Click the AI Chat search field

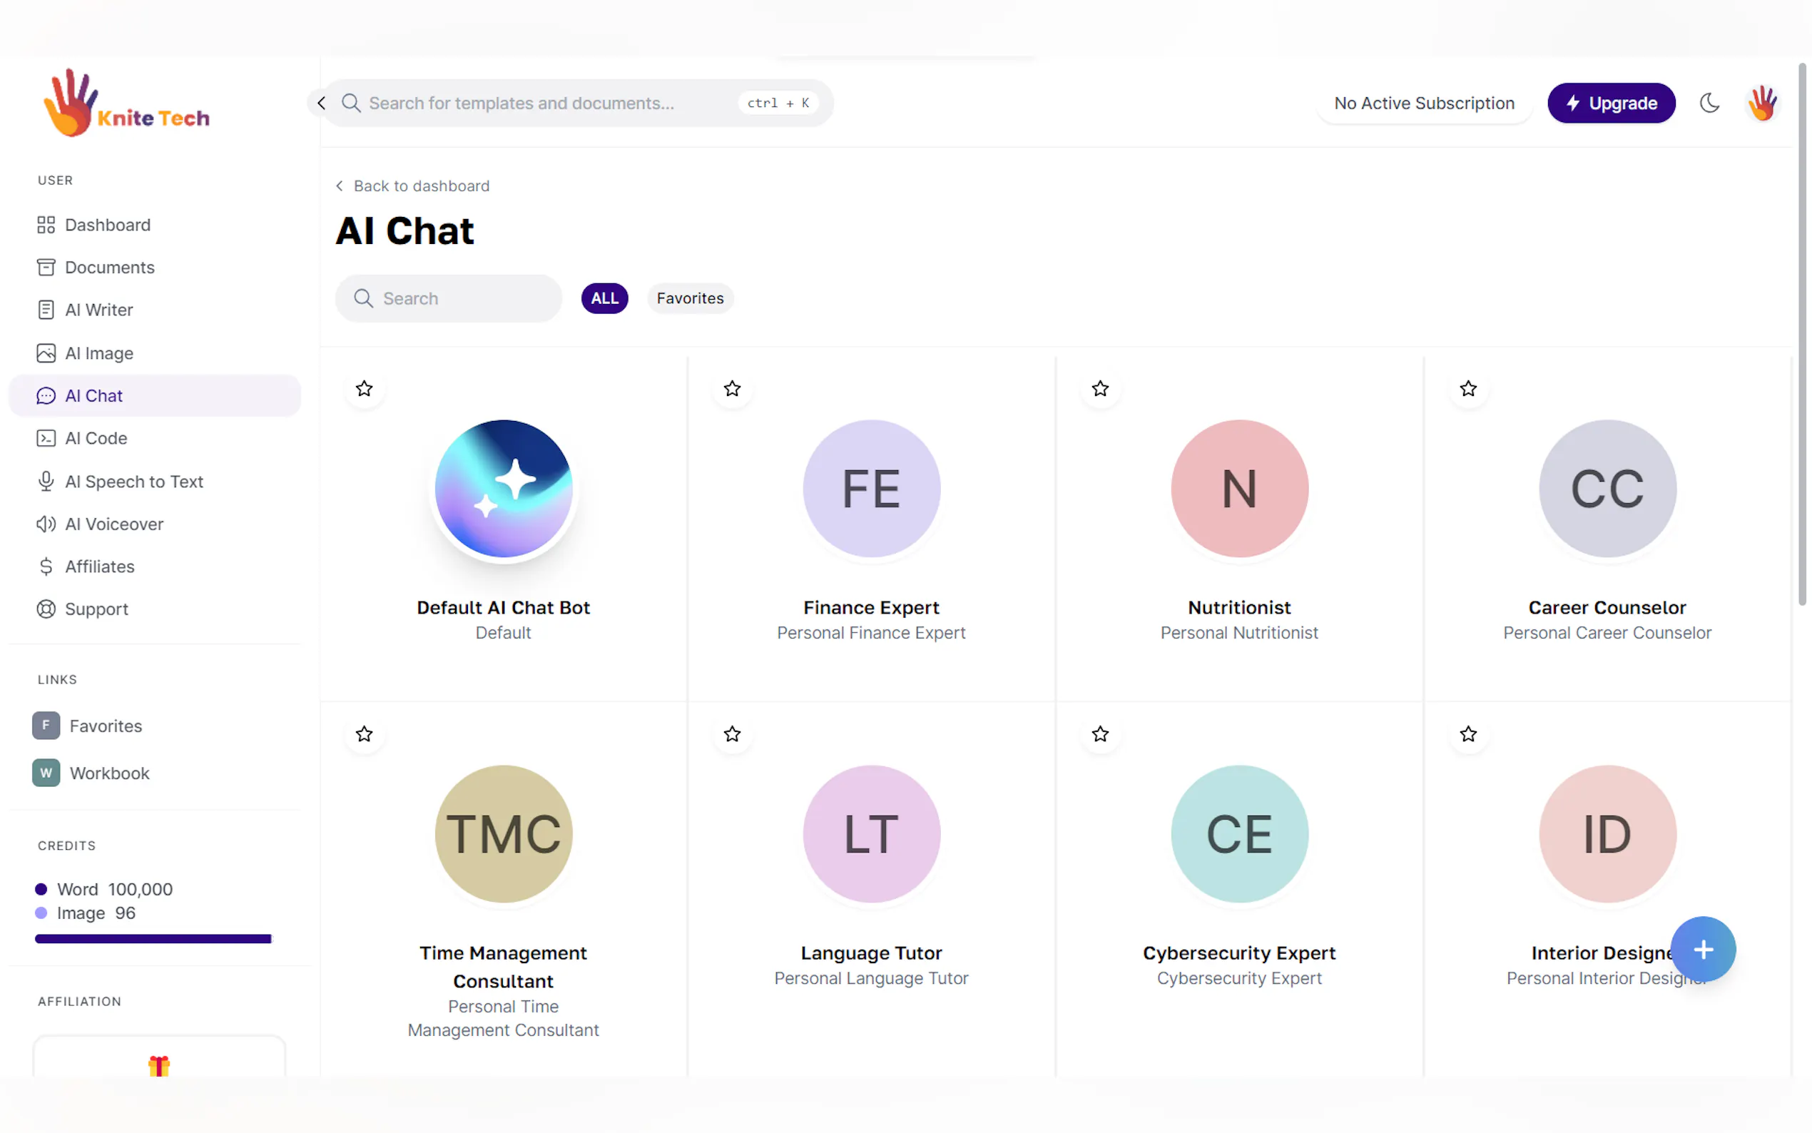pos(449,298)
